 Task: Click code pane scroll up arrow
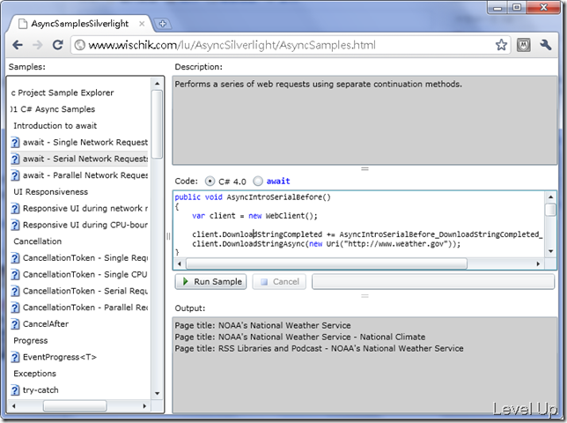click(x=550, y=197)
